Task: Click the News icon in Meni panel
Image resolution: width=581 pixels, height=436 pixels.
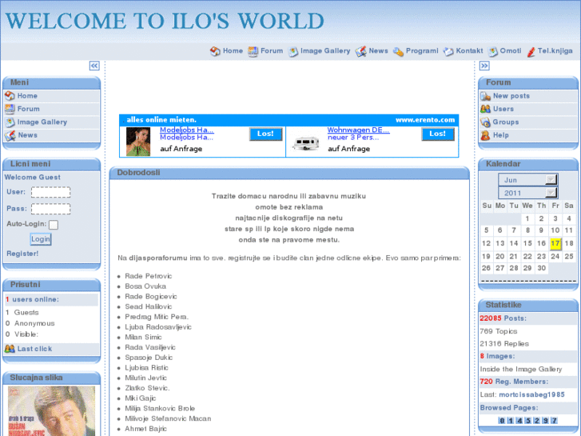Action: tap(10, 135)
